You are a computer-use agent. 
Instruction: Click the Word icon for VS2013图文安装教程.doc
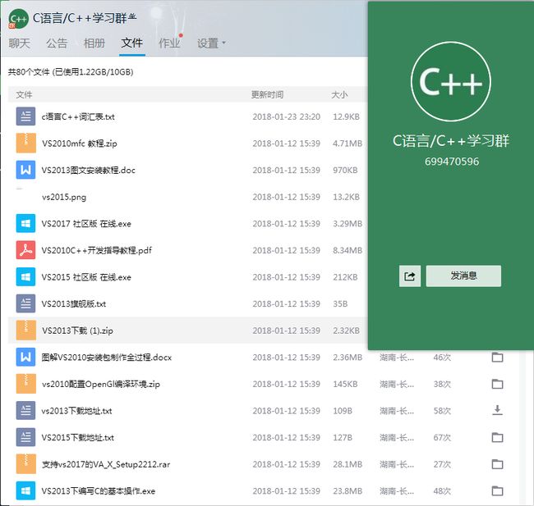tap(25, 170)
